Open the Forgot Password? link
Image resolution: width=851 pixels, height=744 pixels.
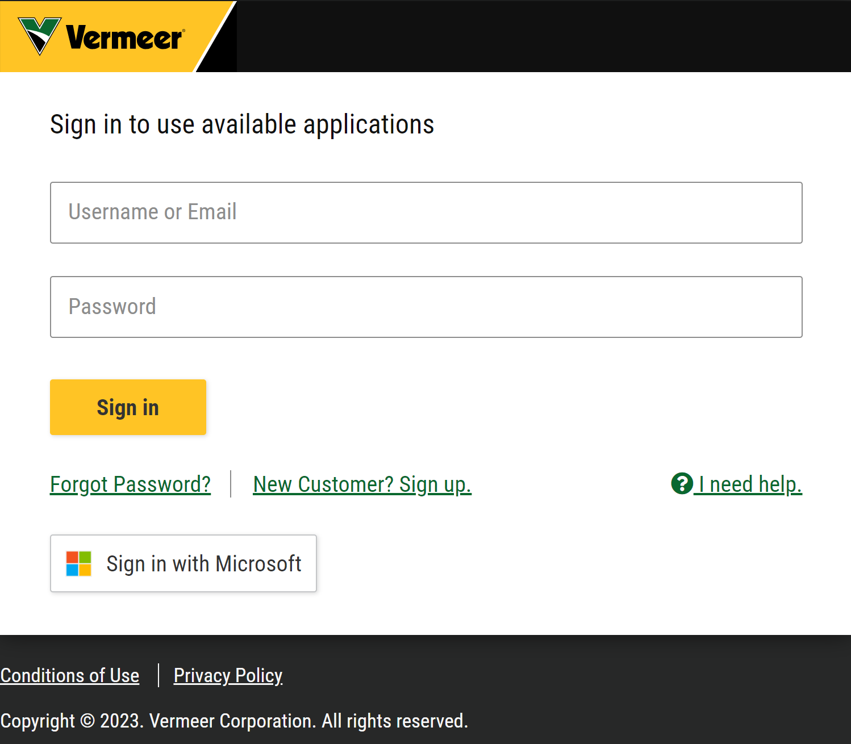pyautogui.click(x=130, y=484)
